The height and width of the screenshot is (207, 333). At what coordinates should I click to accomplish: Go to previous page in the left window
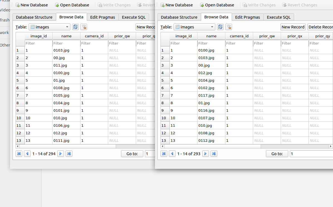point(27,154)
